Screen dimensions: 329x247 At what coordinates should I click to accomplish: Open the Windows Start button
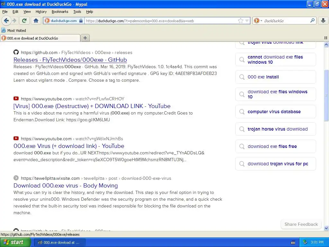15,242
